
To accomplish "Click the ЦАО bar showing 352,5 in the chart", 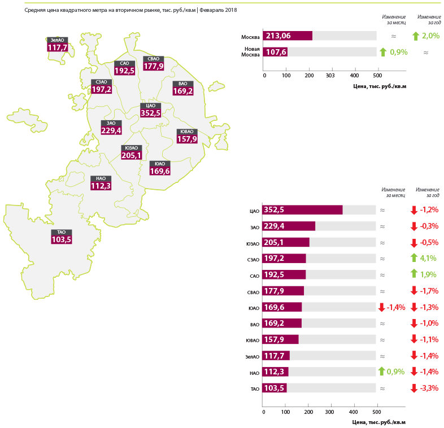I will pyautogui.click(x=302, y=209).
